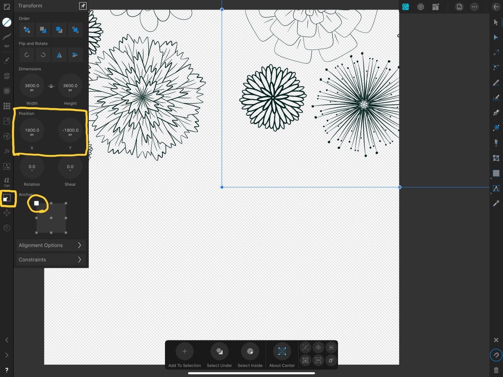Tap Add To Selection
Viewport: 503px width, 377px height.
coord(185,351)
